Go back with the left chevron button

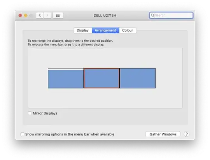40,16
